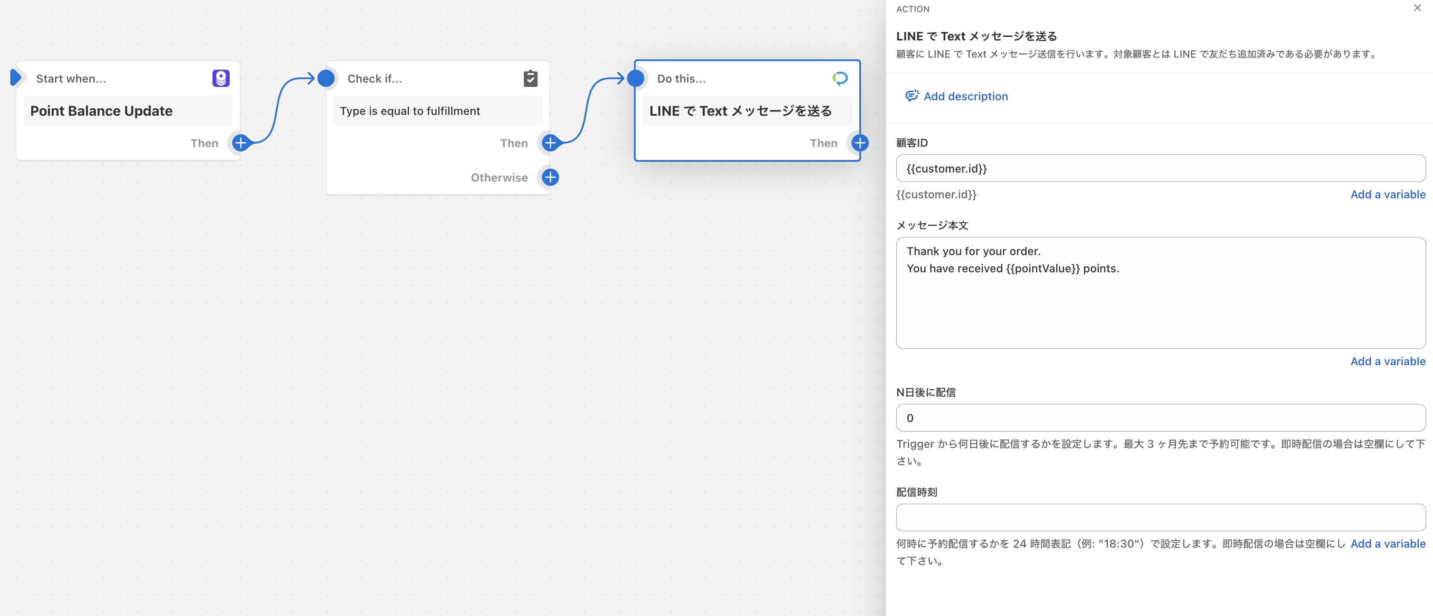Image resolution: width=1433 pixels, height=616 pixels.
Task: Click the Then label in Start when card
Action: tap(204, 143)
